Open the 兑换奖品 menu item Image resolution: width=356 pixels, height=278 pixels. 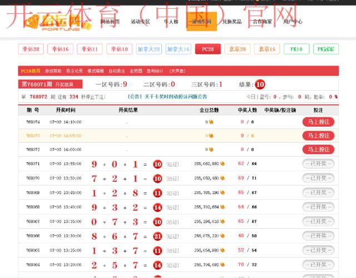coord(232,22)
